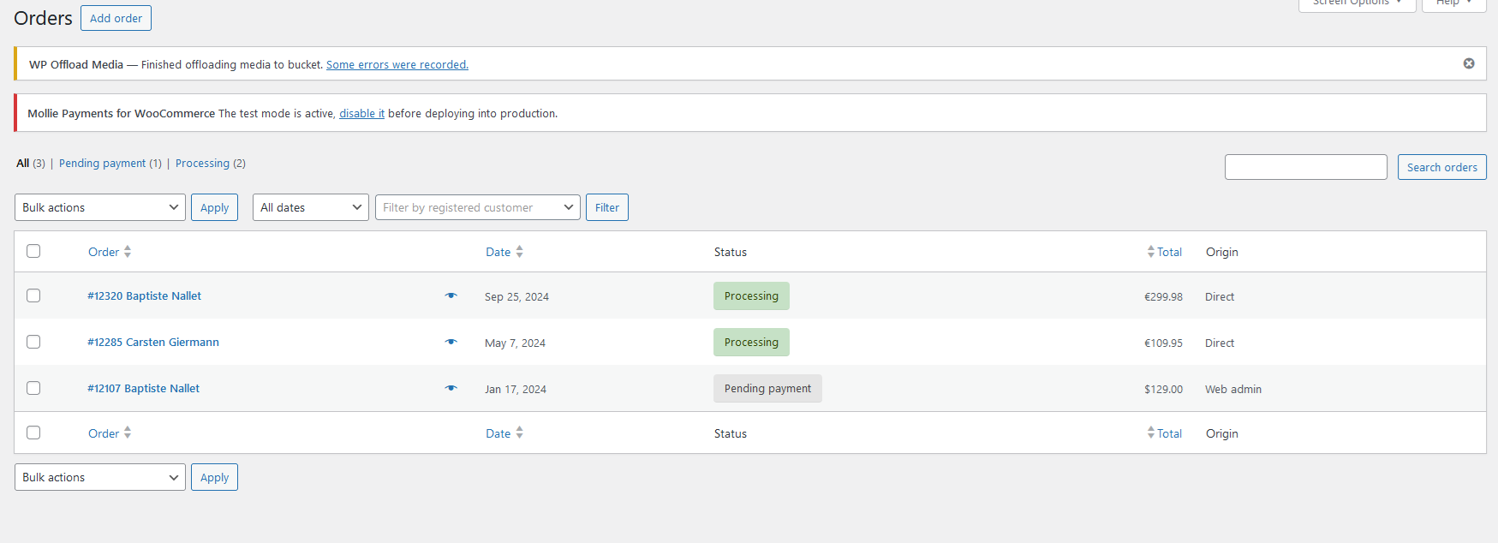Select order #12107 Baptiste Nallet checkbox
This screenshot has width=1498, height=543.
click(x=33, y=388)
